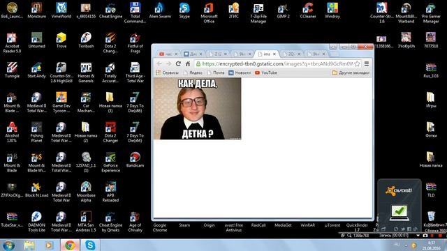This screenshot has height=251, width=447.
Task: Open the Игры folder on desktop
Action: tap(431, 100)
